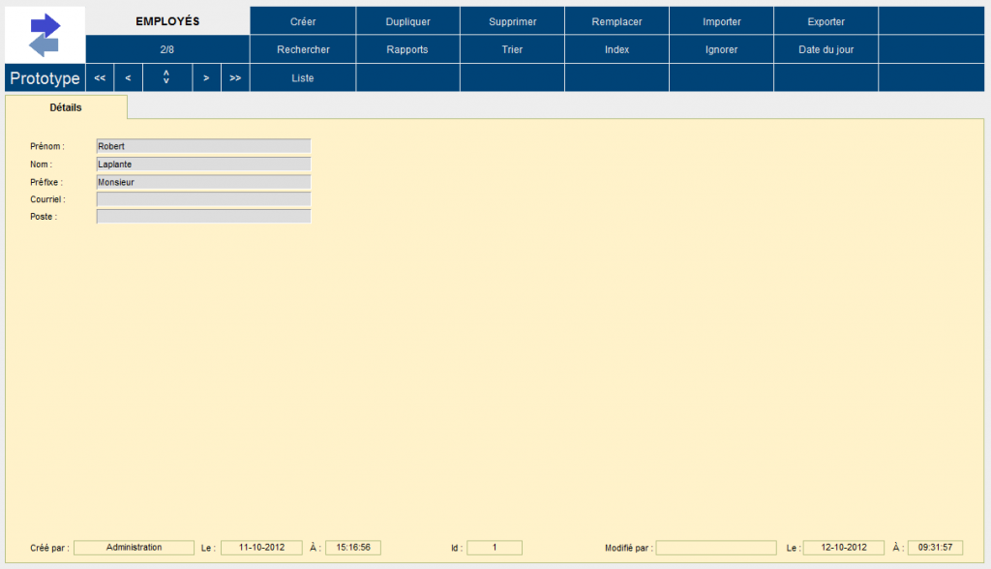Open Rapports from the toolbar
Image resolution: width=991 pixels, height=569 pixels.
click(x=407, y=49)
